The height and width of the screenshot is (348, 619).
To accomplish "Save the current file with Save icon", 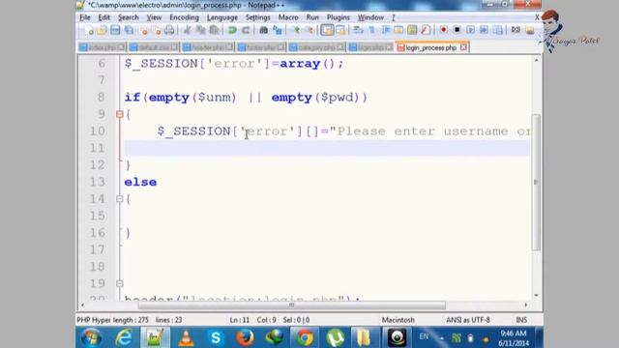I will [115, 30].
